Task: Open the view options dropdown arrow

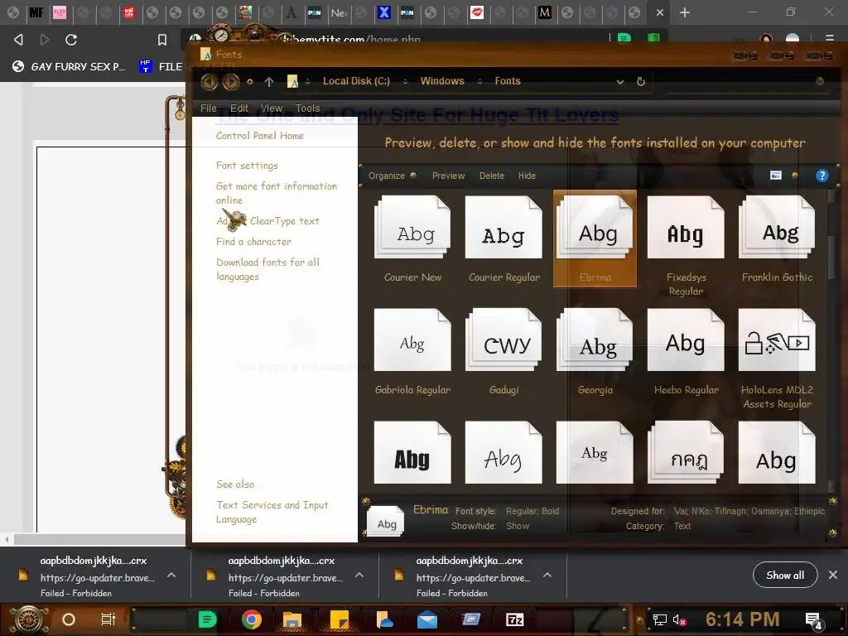Action: (794, 176)
